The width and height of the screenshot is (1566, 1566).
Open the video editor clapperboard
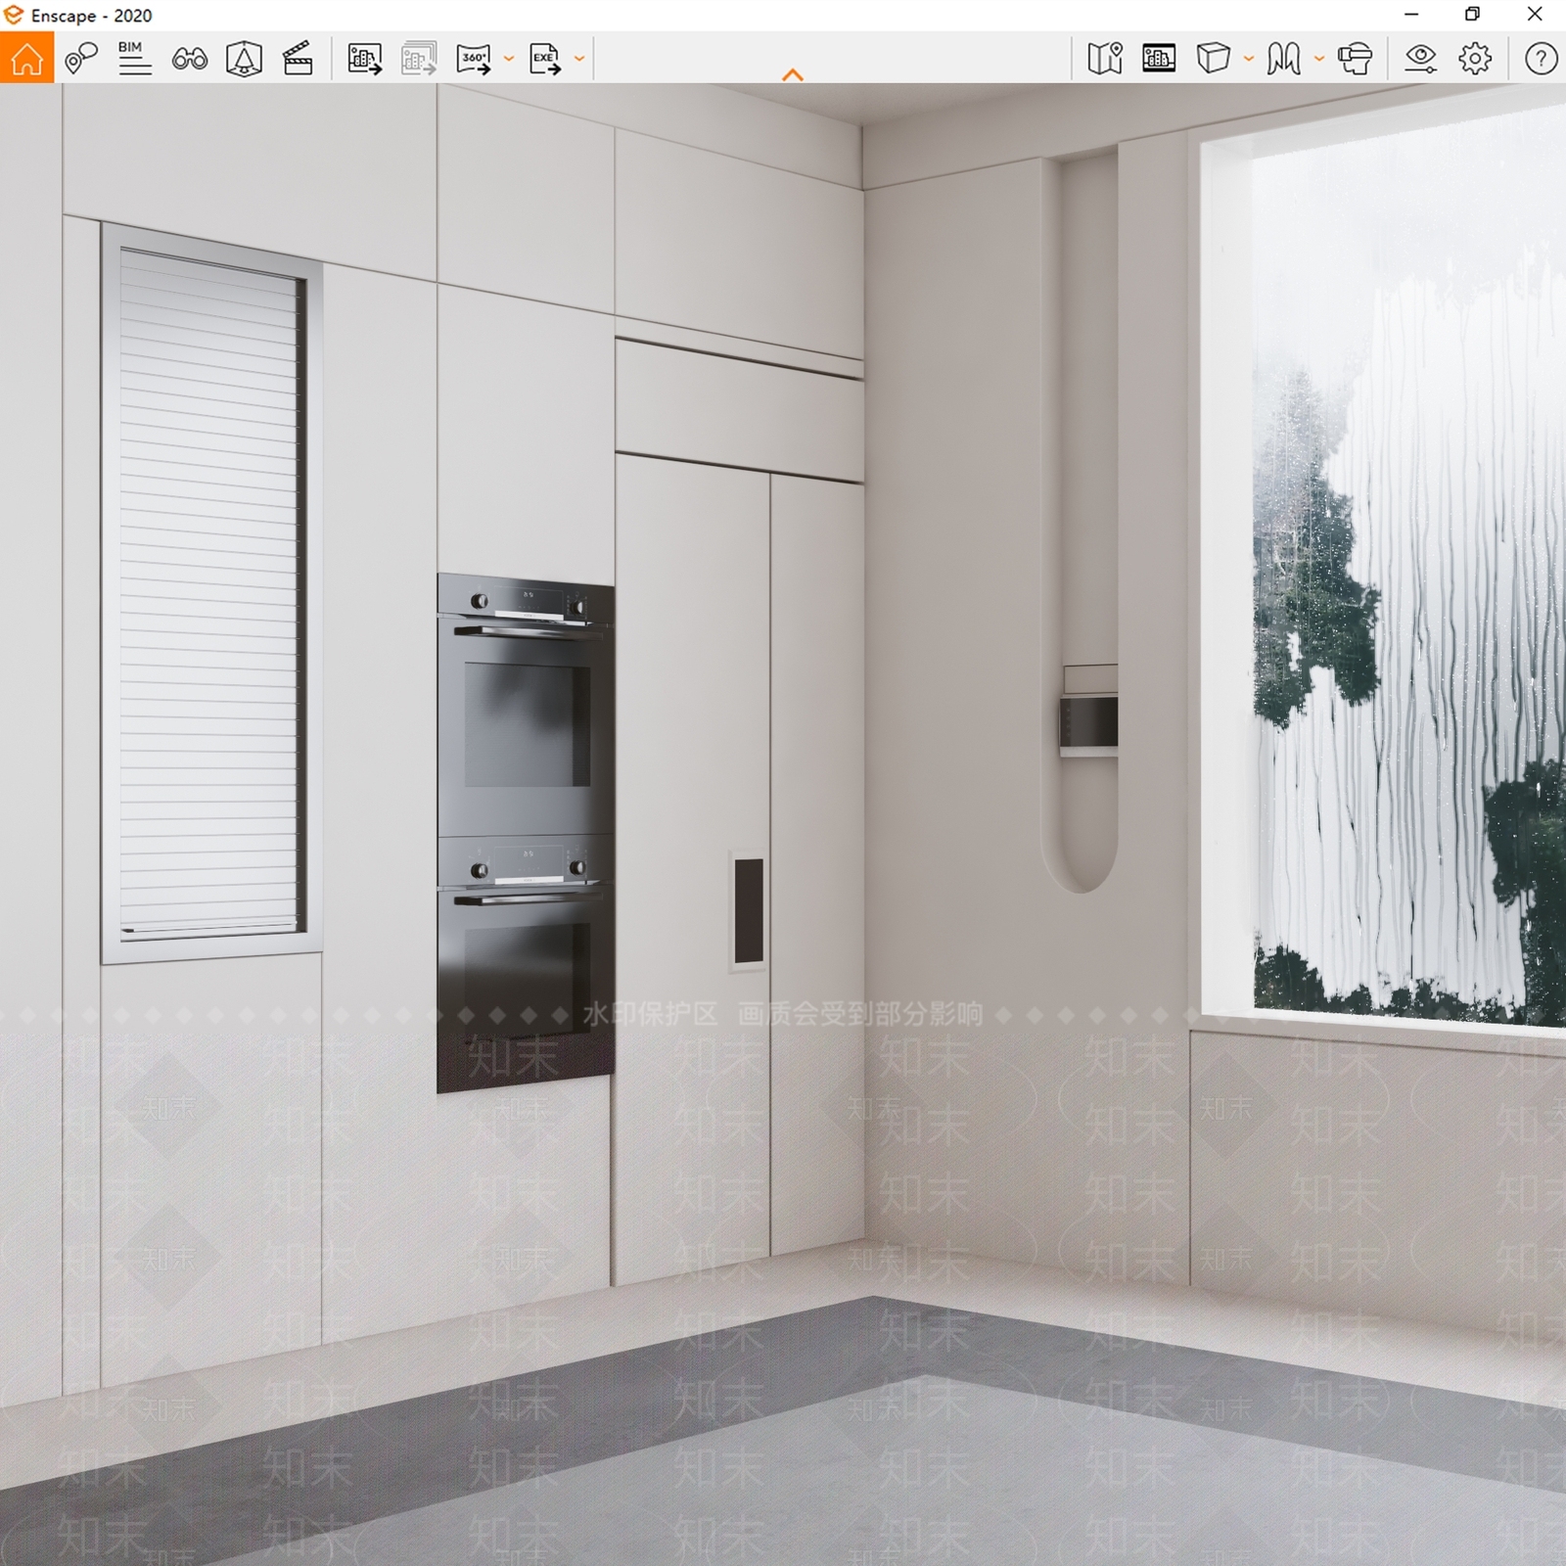click(298, 59)
